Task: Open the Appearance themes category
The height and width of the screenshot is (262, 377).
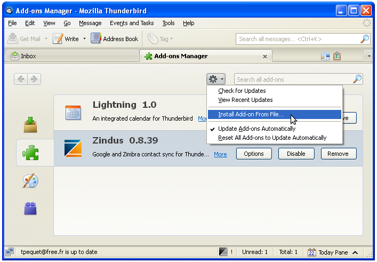Action: click(30, 181)
